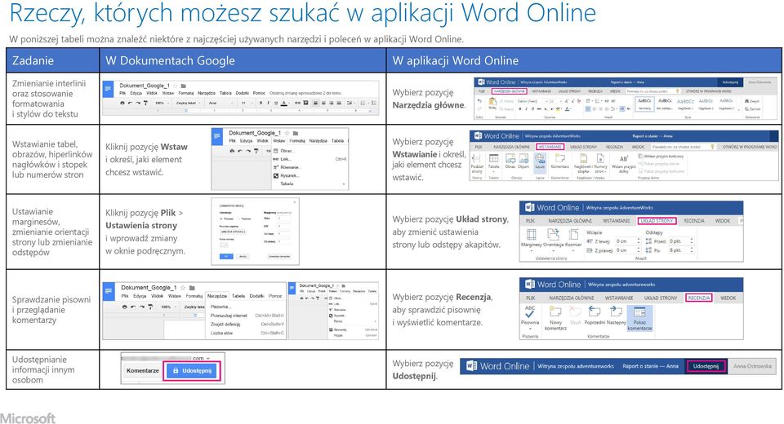This screenshot has height=424, width=784.
Task: Click the Powiedz mi search field in Wstawianie ribbon
Action: click(x=684, y=147)
